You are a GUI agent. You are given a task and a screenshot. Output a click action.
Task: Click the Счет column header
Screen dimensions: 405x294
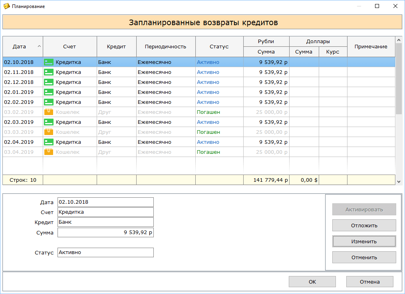point(70,46)
